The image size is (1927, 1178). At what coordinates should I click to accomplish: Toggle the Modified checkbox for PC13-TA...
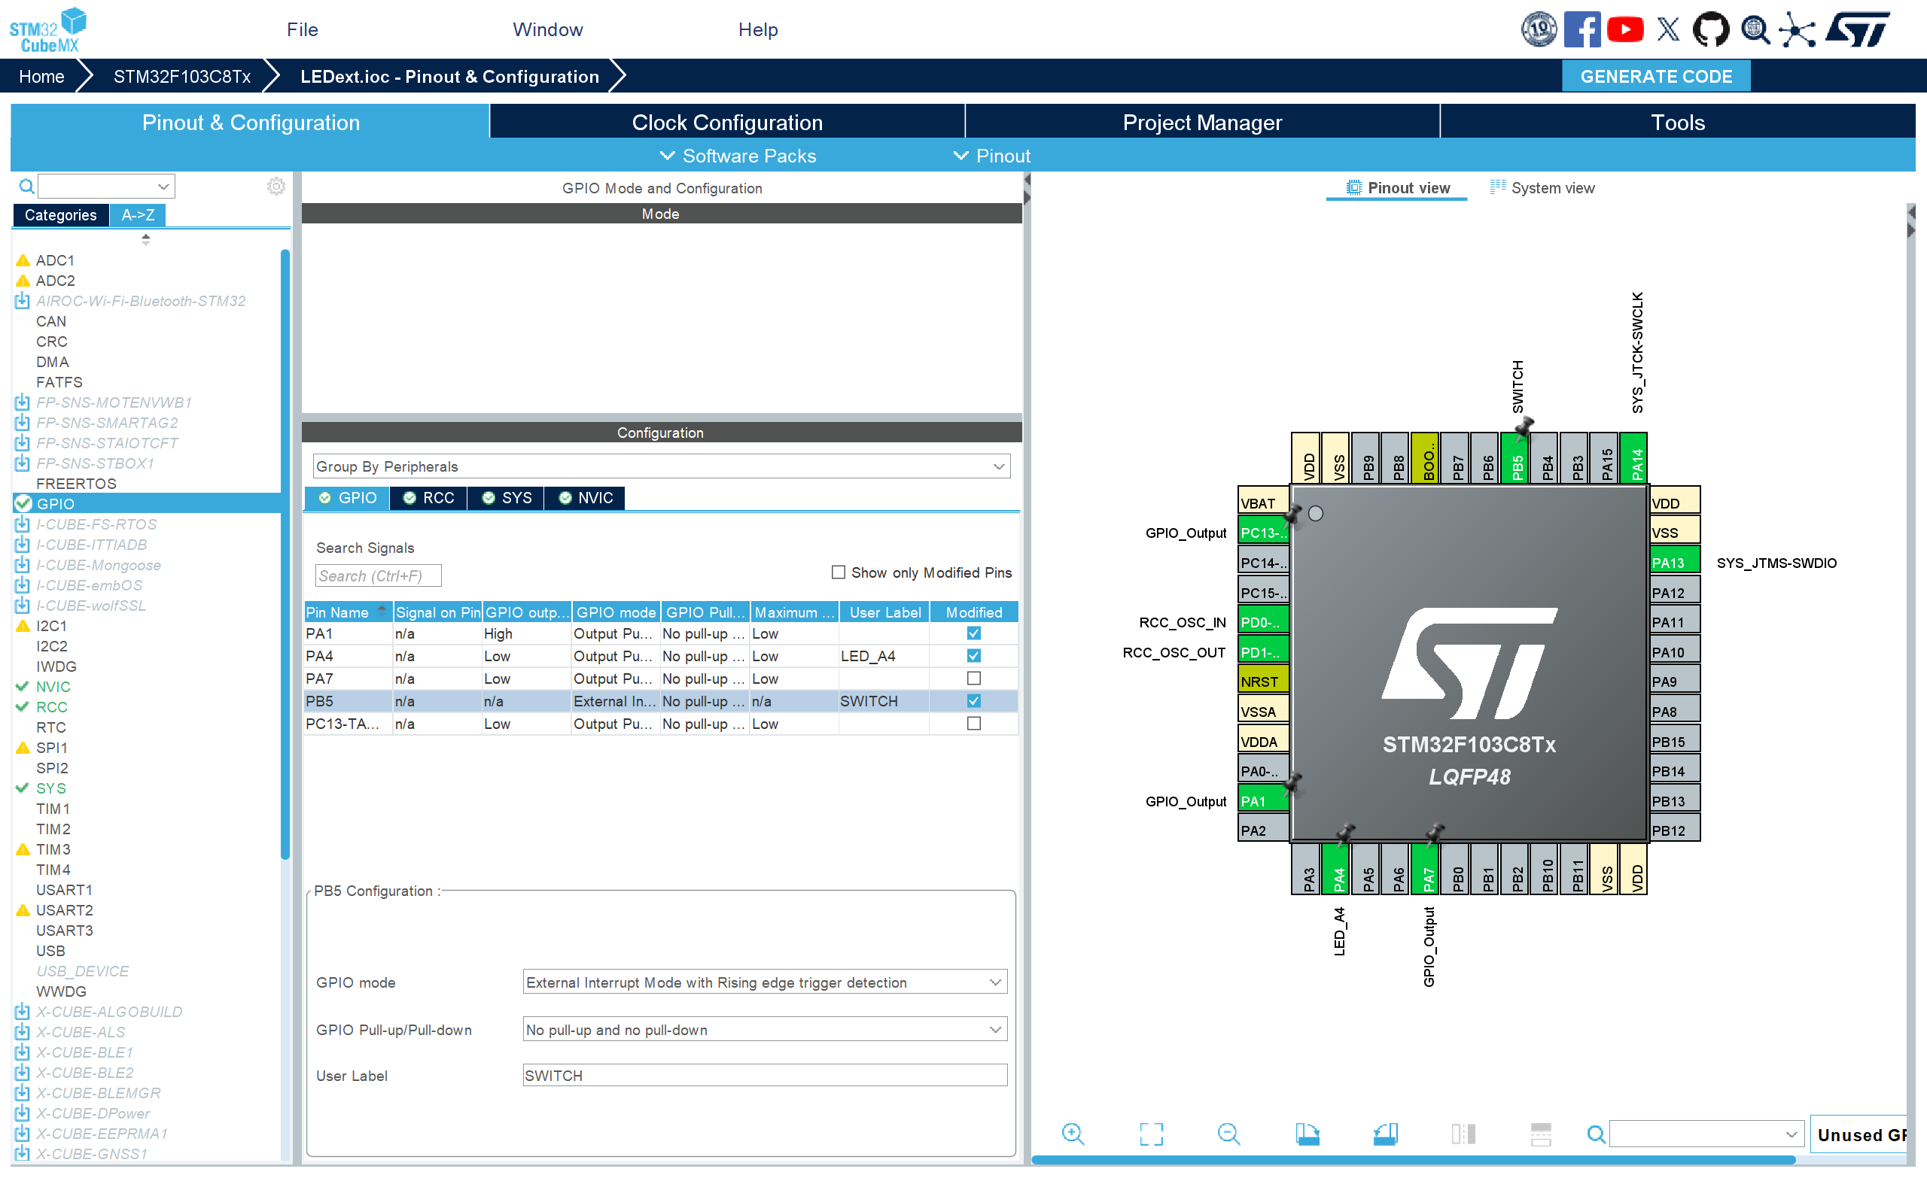pos(974,724)
